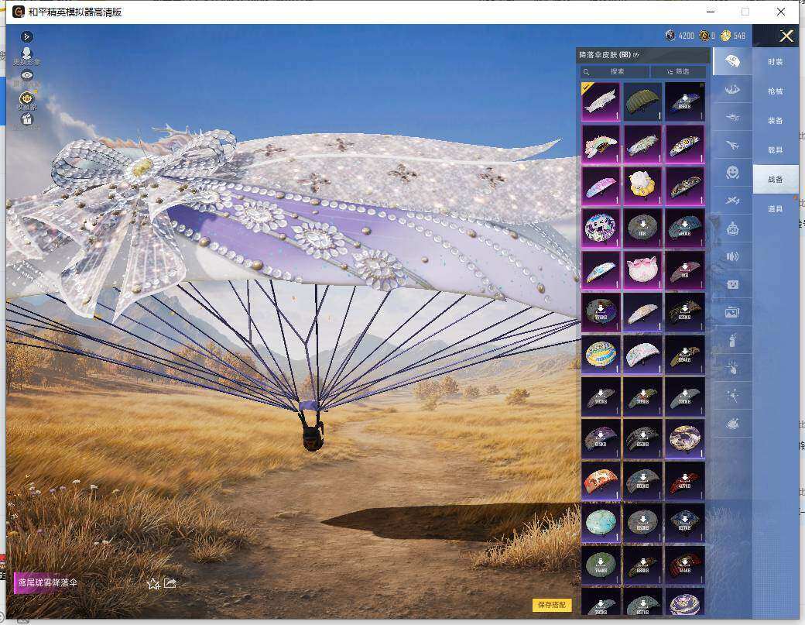Switch to the 战备 tab
Screen dimensions: 805x625
pyautogui.click(x=776, y=179)
